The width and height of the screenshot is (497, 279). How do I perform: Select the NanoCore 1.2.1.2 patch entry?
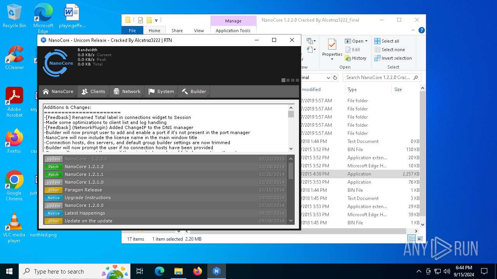pyautogui.click(x=165, y=167)
